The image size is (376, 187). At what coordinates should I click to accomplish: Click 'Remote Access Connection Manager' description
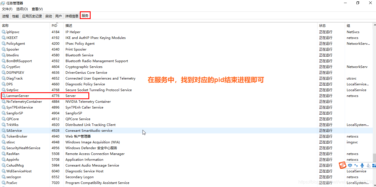pos(95,154)
